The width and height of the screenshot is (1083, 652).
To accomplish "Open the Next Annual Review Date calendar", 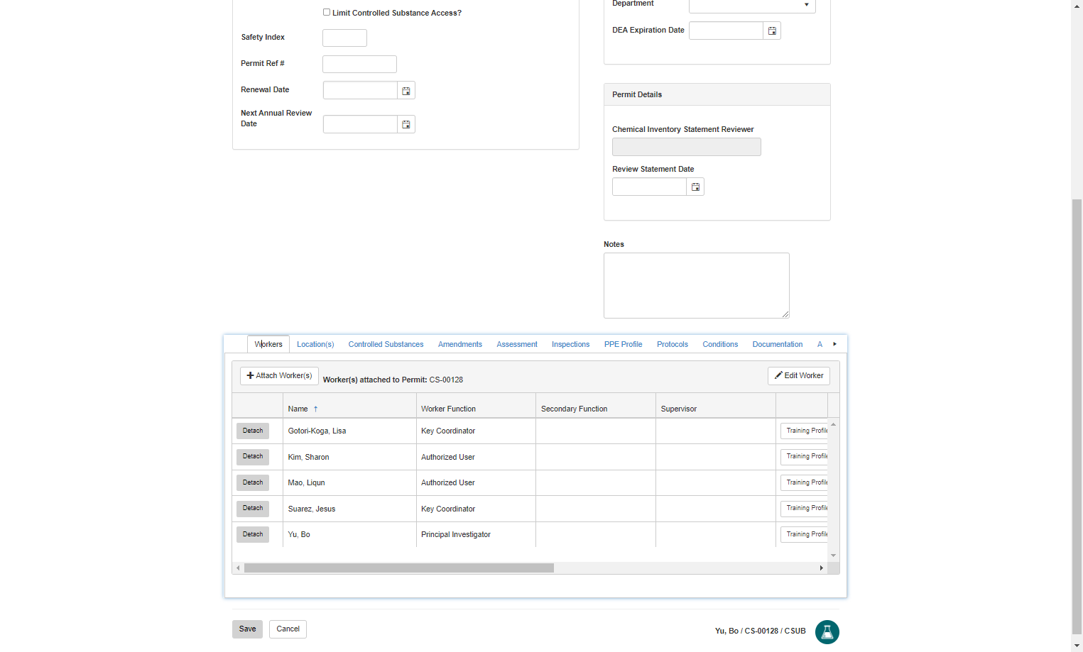I will pos(406,125).
